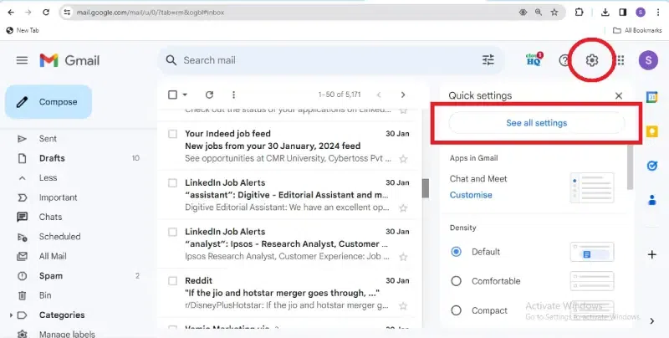Open Google Keep in the side panel
669x338 pixels.
652,131
